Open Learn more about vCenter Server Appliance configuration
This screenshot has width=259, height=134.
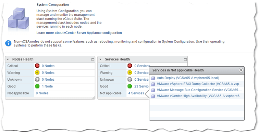[79, 33]
